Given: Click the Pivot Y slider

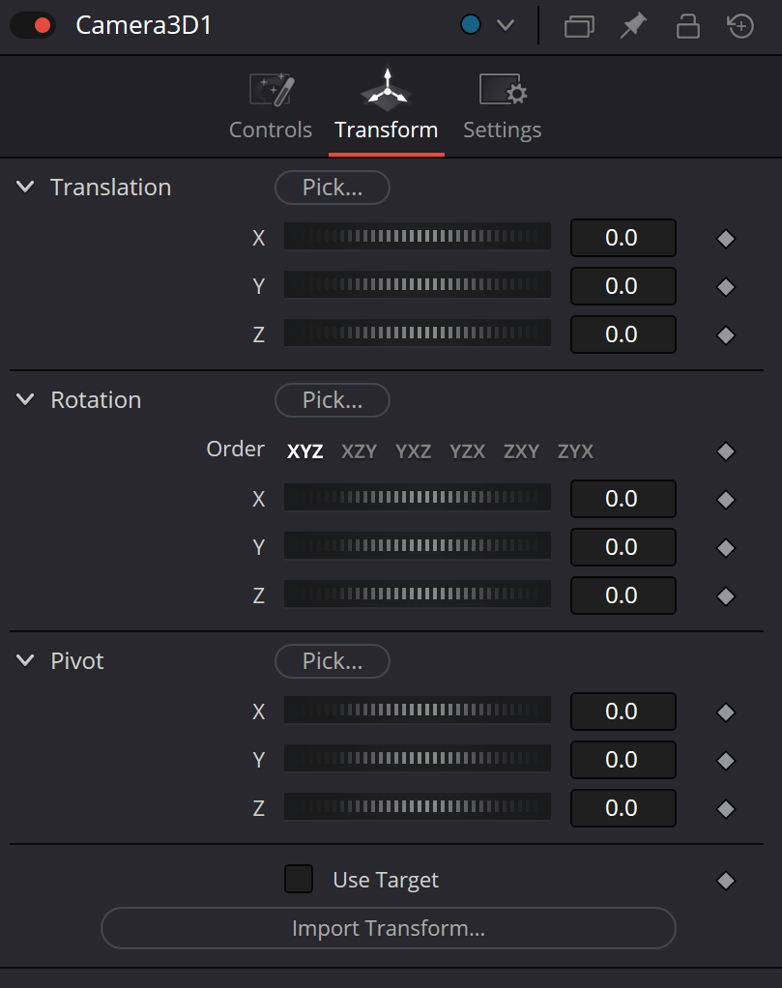Looking at the screenshot, I should click(x=418, y=758).
